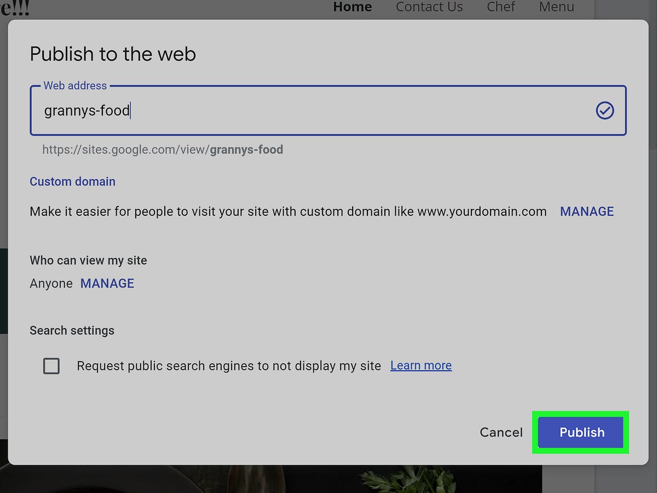657x493 pixels.
Task: Open the Home navigation tab
Action: pos(352,7)
